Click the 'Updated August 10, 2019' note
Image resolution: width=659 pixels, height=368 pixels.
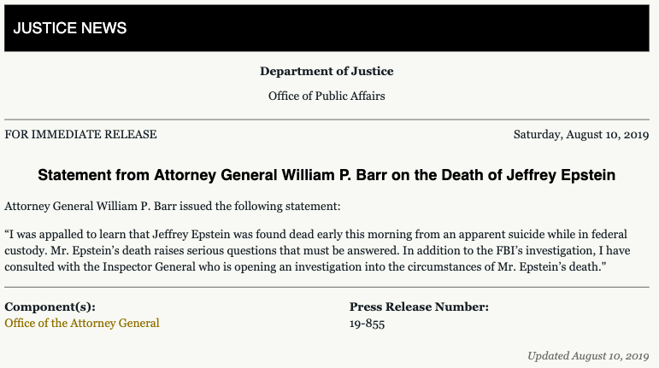(588, 355)
